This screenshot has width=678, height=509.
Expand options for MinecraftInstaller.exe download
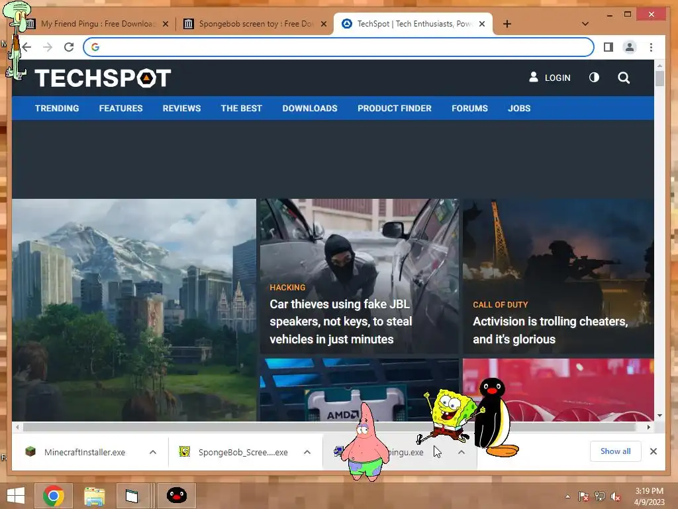(153, 452)
